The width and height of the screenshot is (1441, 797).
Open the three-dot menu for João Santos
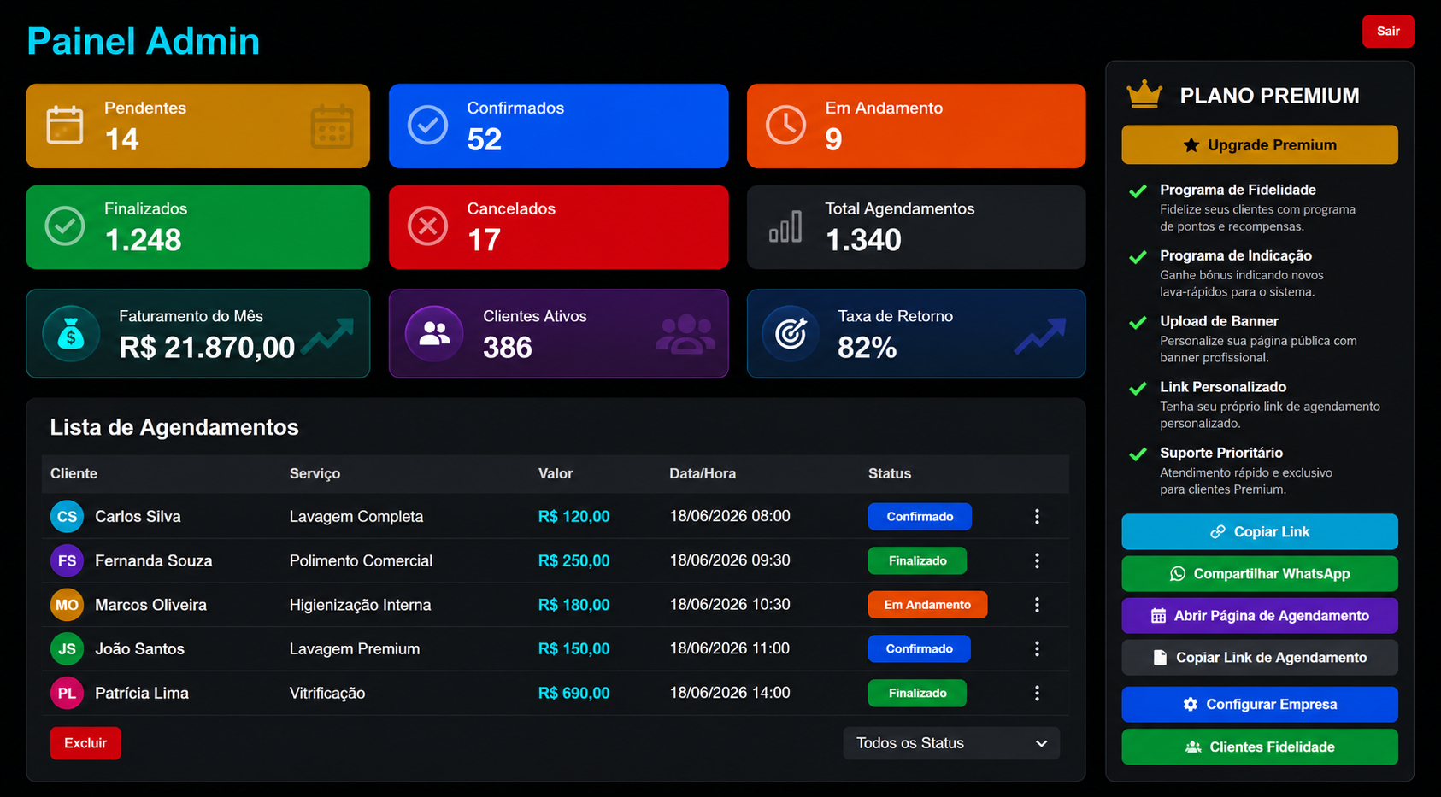[1037, 648]
